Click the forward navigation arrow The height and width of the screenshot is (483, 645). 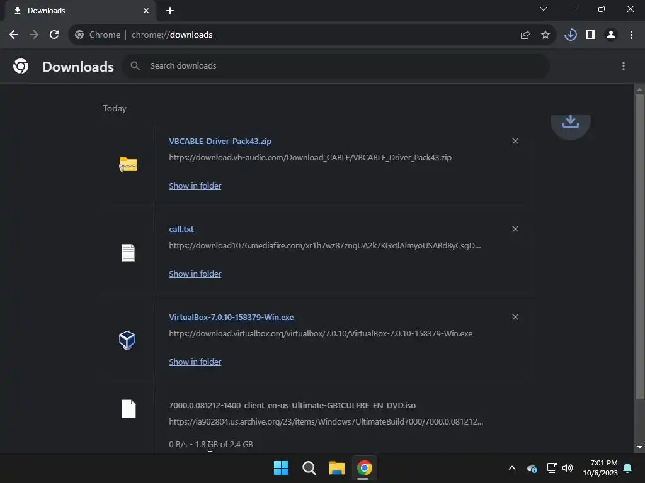click(x=34, y=35)
